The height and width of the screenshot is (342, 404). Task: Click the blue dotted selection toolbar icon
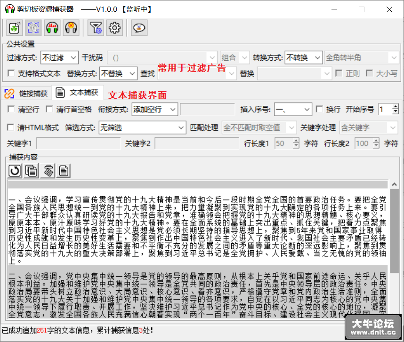click(33, 28)
